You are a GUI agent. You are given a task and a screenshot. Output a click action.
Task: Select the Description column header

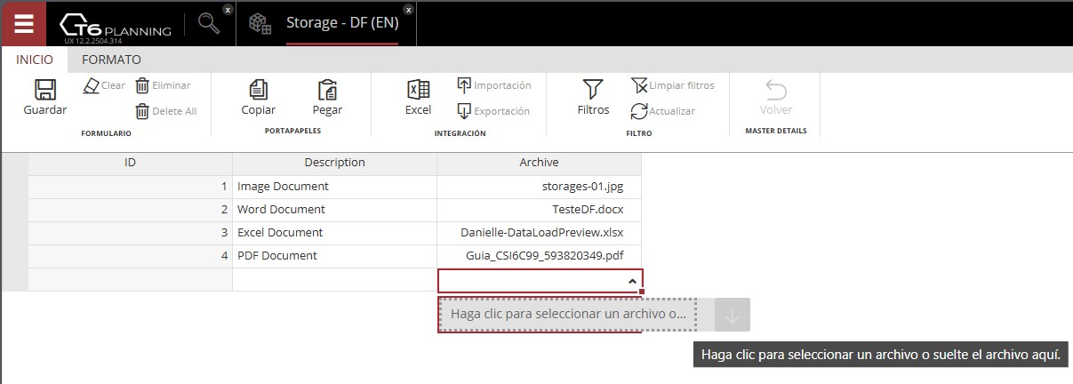(x=334, y=164)
